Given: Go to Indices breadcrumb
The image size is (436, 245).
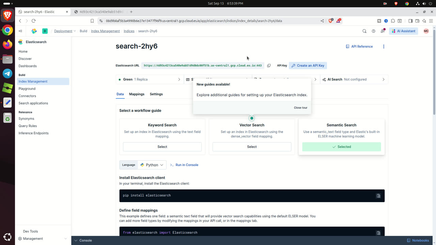Looking at the screenshot, I should click(x=129, y=31).
